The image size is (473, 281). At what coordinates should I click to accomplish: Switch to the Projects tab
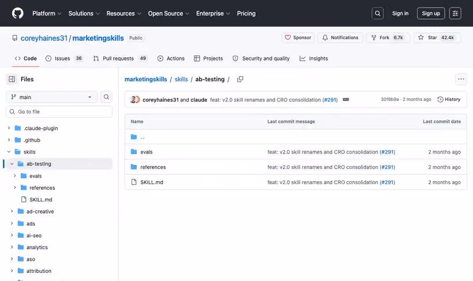point(208,58)
